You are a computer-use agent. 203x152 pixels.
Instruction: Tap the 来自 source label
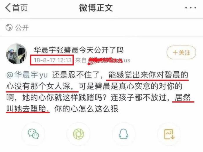coord(81,60)
